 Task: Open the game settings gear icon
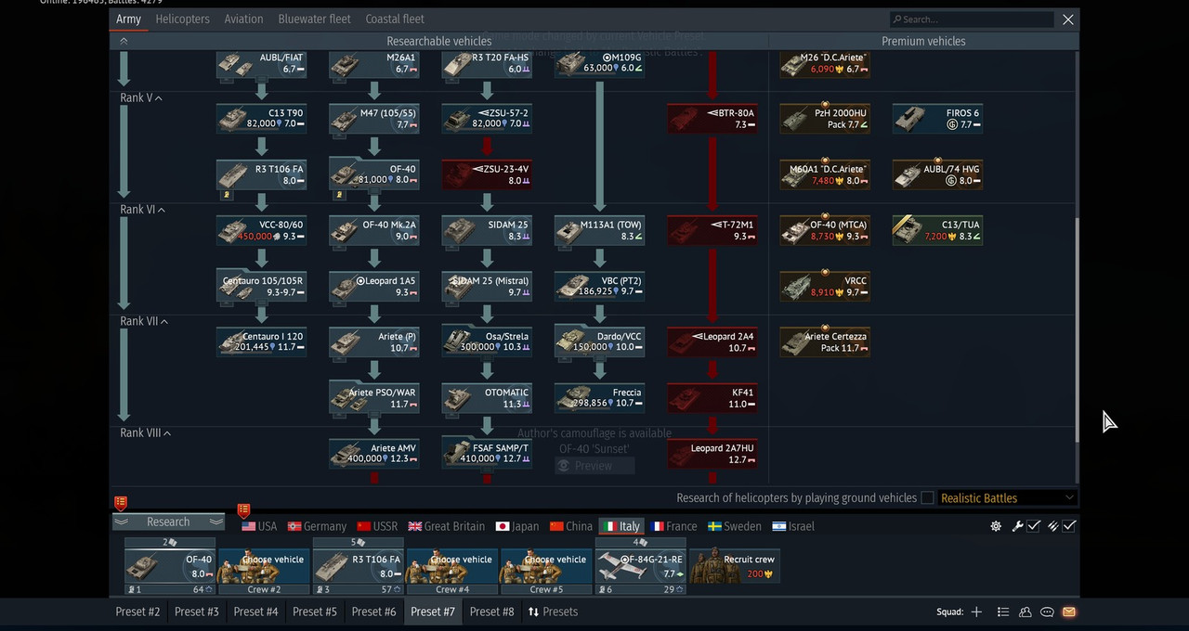tap(996, 526)
